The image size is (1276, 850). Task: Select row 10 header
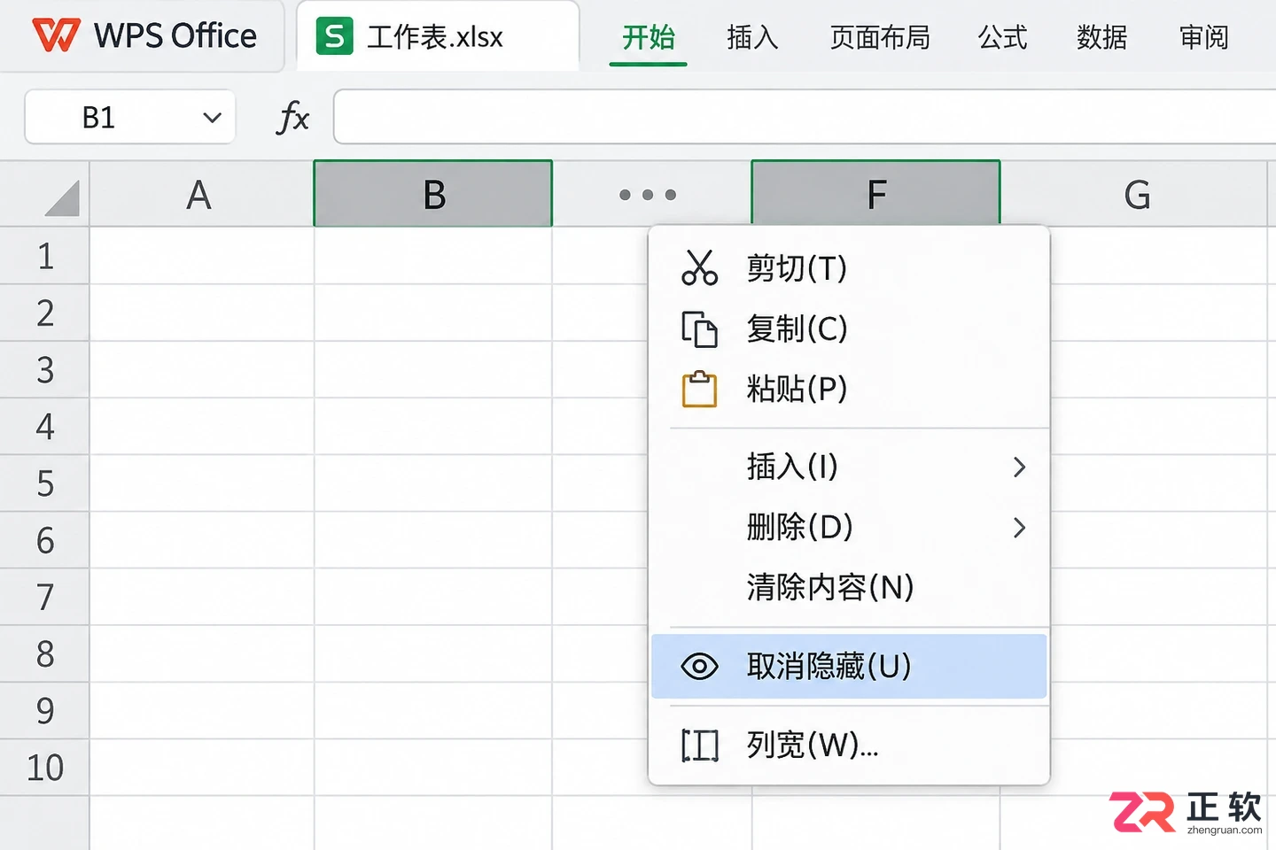pos(45,768)
